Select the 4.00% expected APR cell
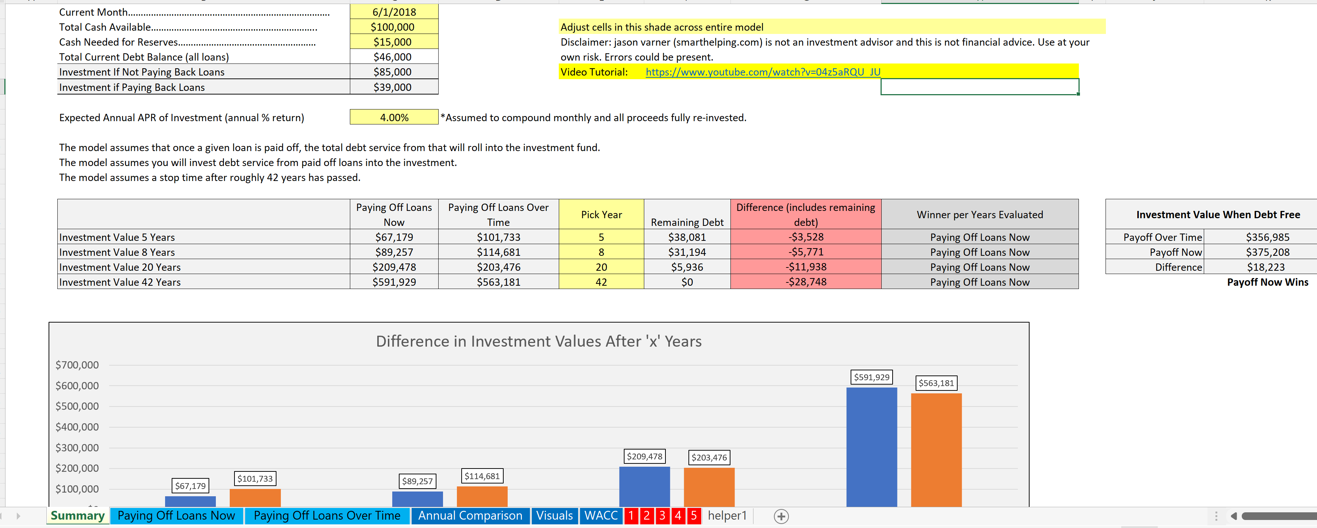1317x528 pixels. coord(394,117)
